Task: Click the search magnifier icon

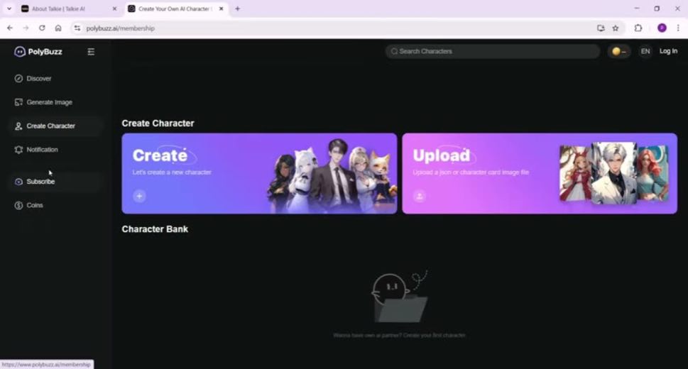Action: click(394, 51)
